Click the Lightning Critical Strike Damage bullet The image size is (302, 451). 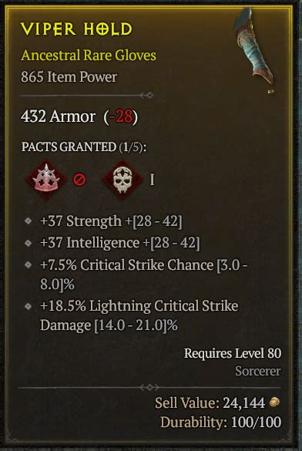coord(29,306)
